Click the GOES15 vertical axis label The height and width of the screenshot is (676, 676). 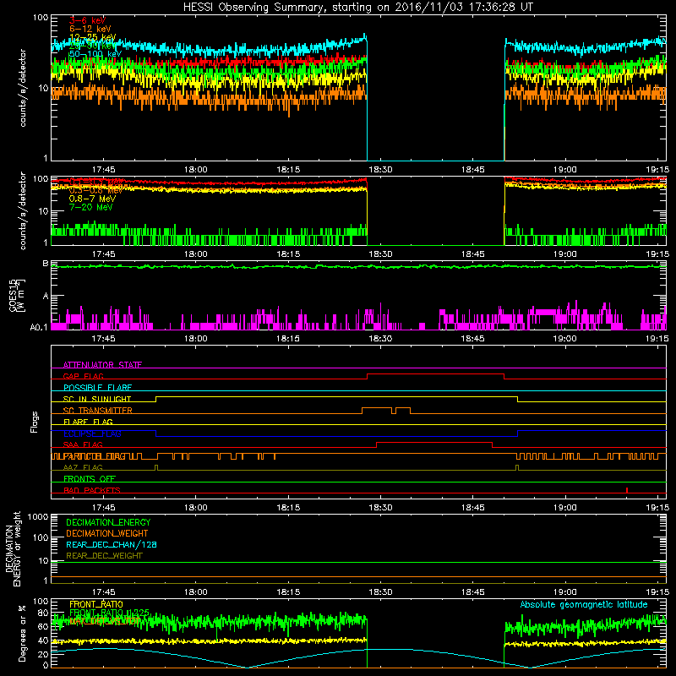pos(17,295)
